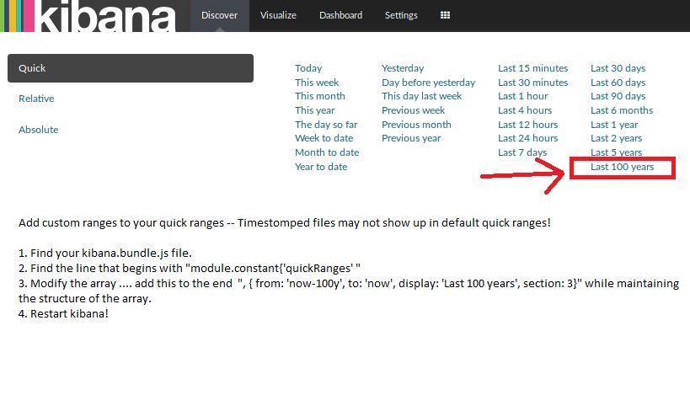Pick the Week to date range
Image resolution: width=690 pixels, height=395 pixels.
[x=324, y=138]
